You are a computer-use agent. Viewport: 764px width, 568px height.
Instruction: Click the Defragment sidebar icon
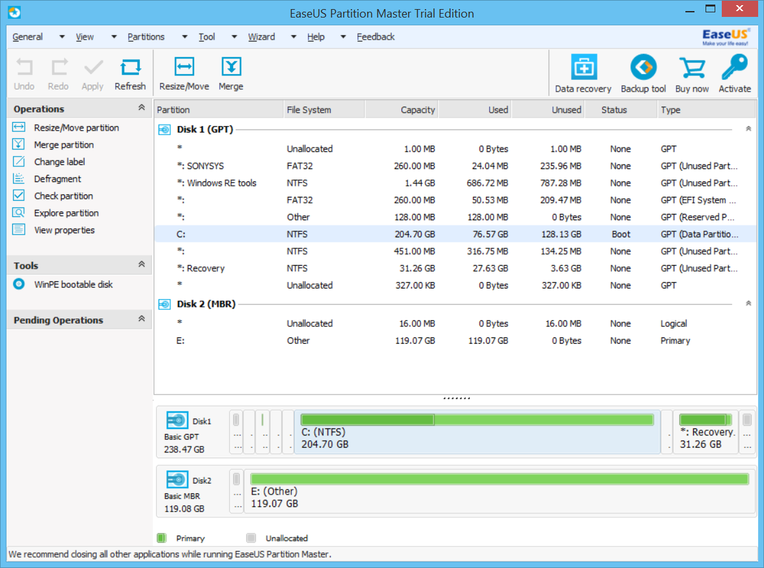tap(18, 179)
